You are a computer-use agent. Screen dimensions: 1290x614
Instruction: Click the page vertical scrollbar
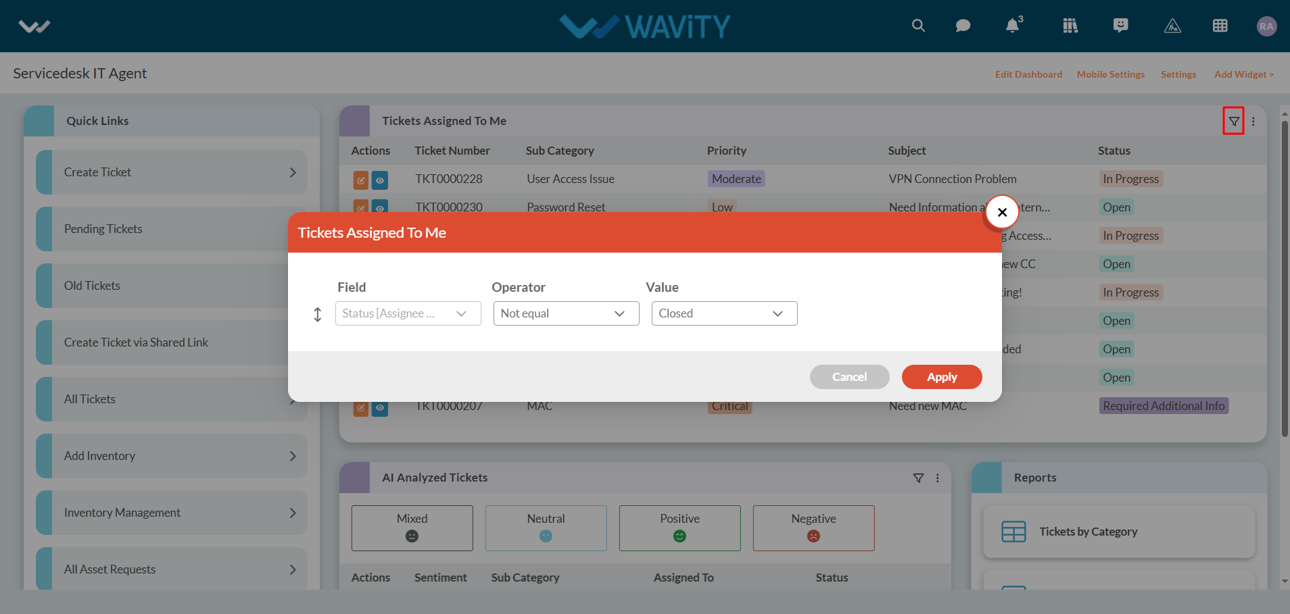(x=1285, y=278)
